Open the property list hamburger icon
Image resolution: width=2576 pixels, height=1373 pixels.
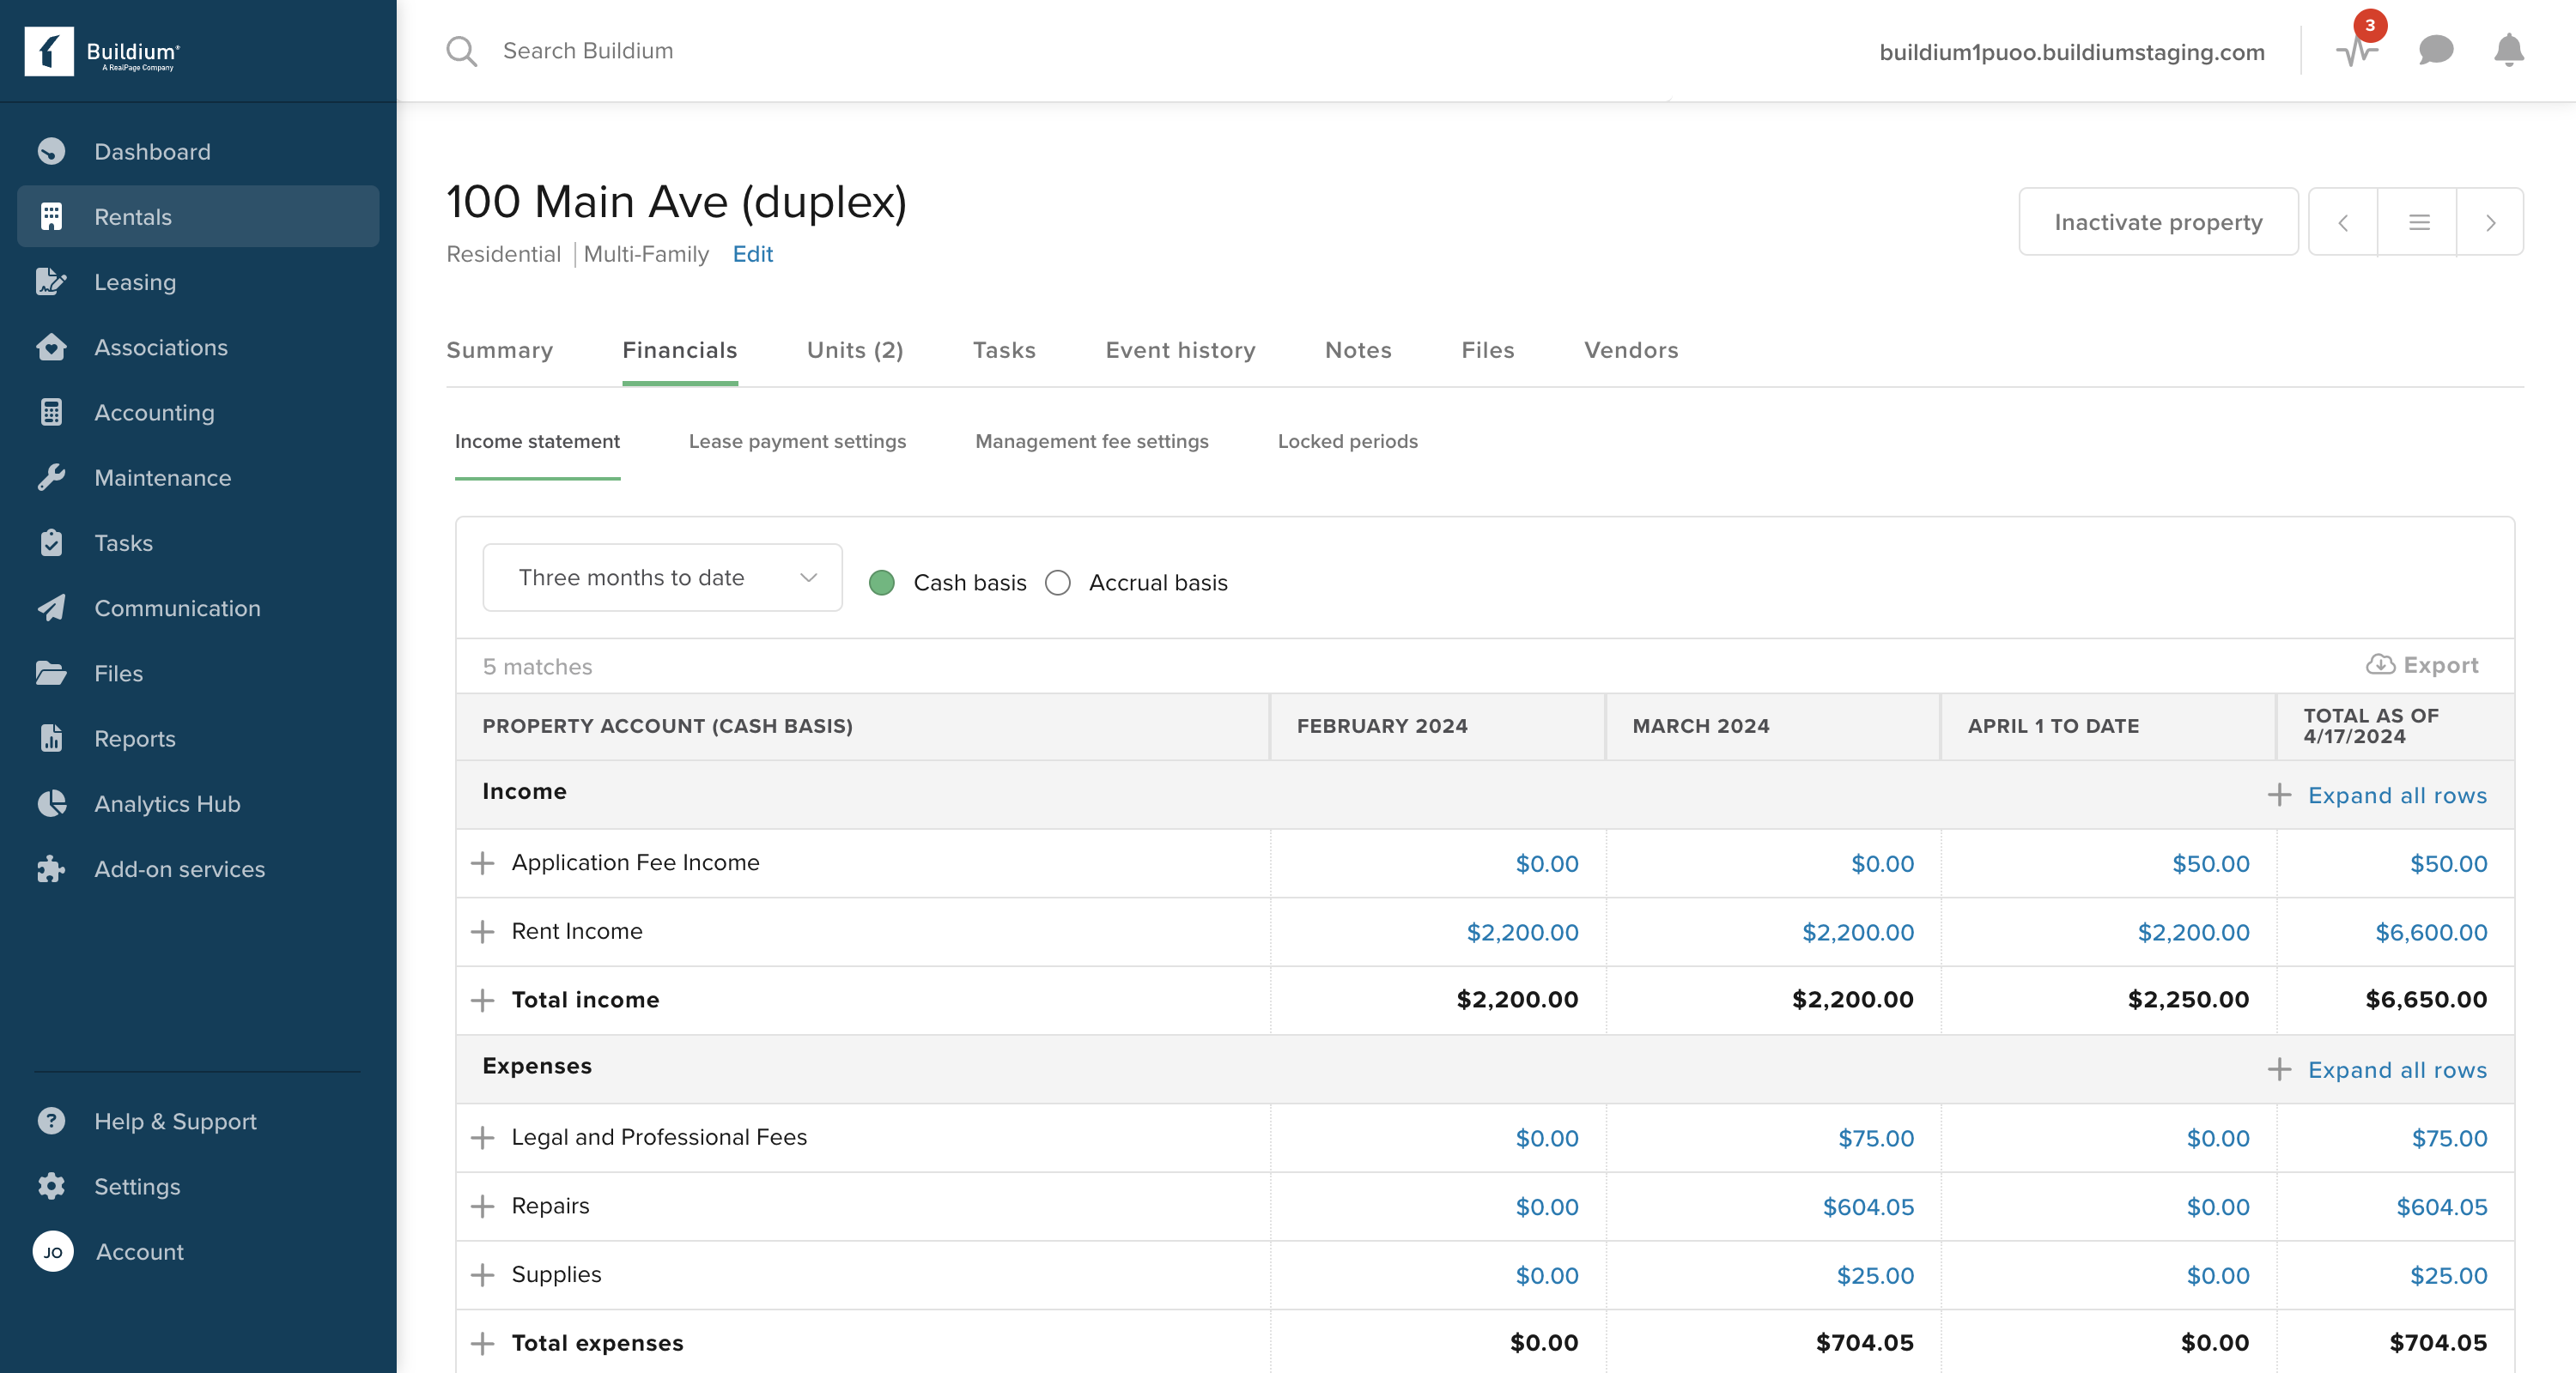coord(2418,222)
